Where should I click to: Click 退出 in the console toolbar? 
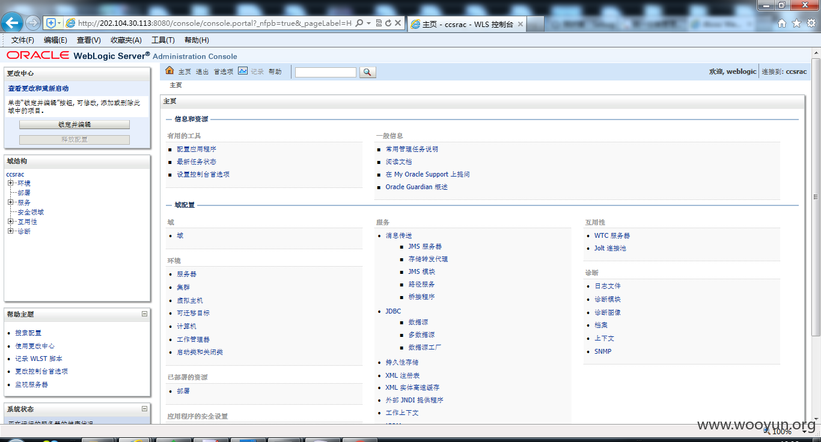[x=203, y=71]
